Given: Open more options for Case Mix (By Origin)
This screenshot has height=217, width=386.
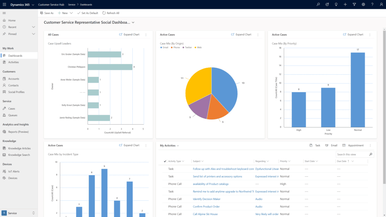Looking at the screenshot, I should click(258, 35).
